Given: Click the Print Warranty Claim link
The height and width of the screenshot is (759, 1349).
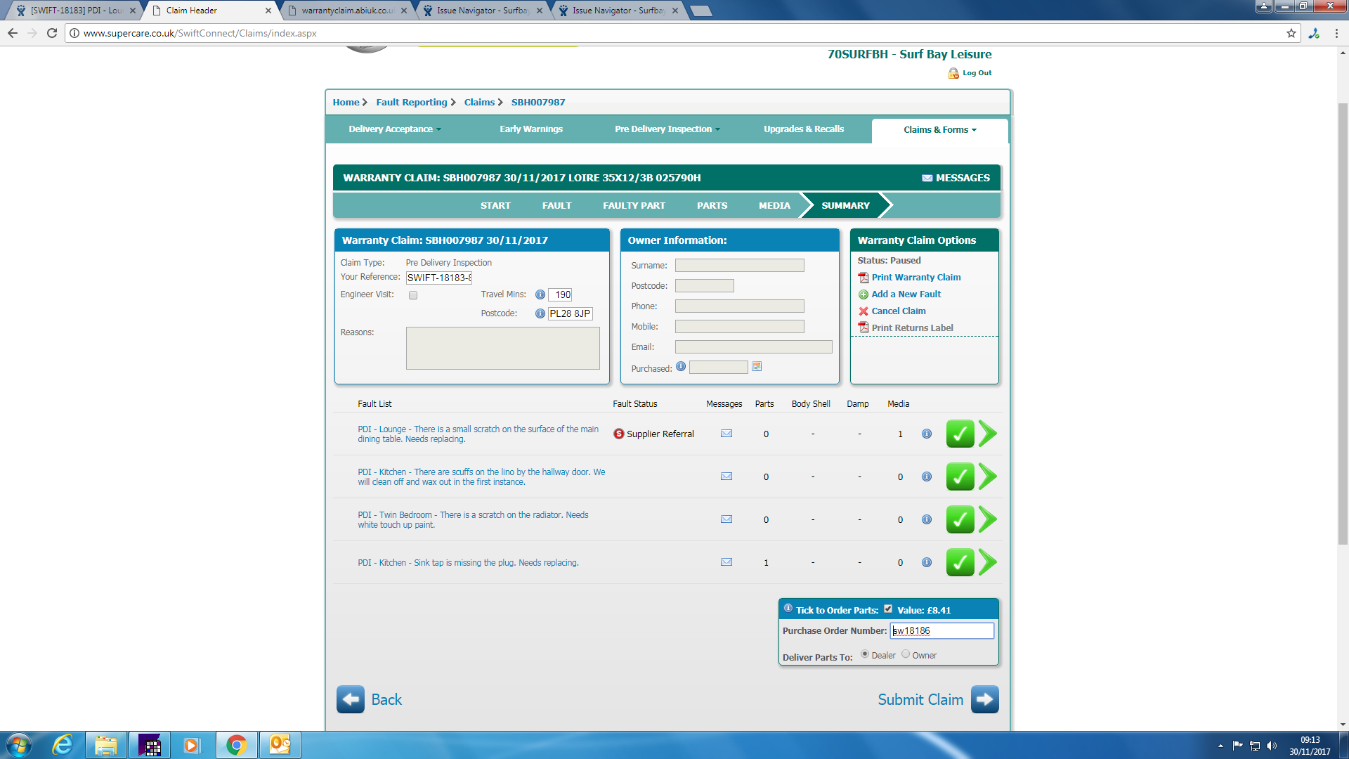Looking at the screenshot, I should tap(915, 278).
